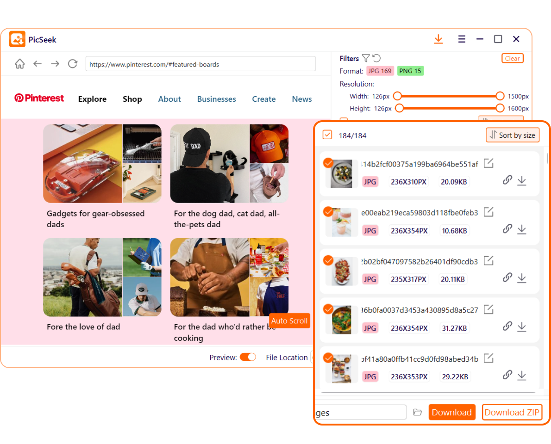Open the 'Fore the love of dad' title
This screenshot has height=444, width=551.
83,327
